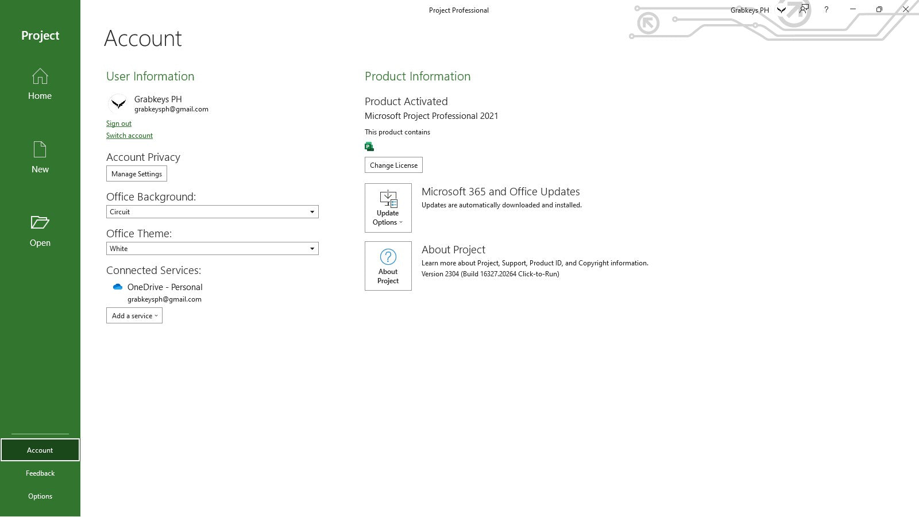Click the Sign out link
This screenshot has height=517, width=919.
click(x=119, y=124)
